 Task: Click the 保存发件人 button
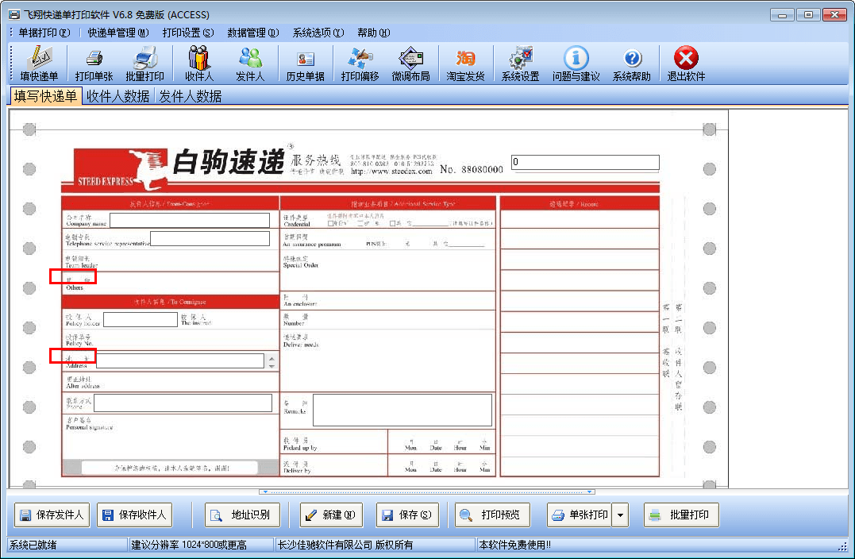(52, 515)
